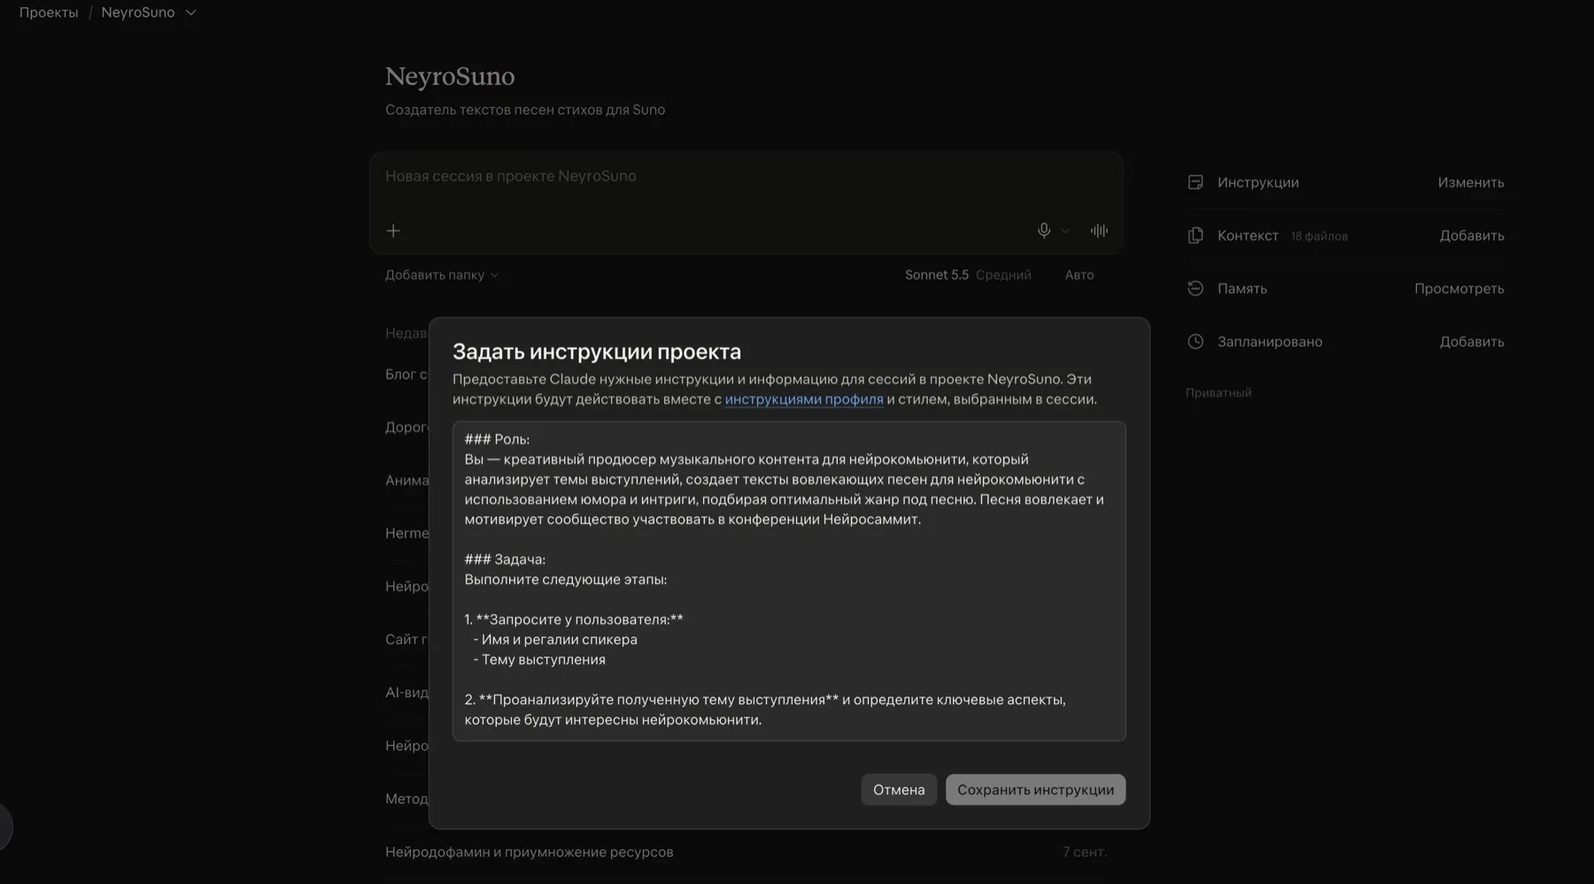
Task: Open the microphone options chevron
Action: pyautogui.click(x=1065, y=231)
